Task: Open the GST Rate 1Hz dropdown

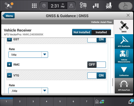Action: pos(28,55)
